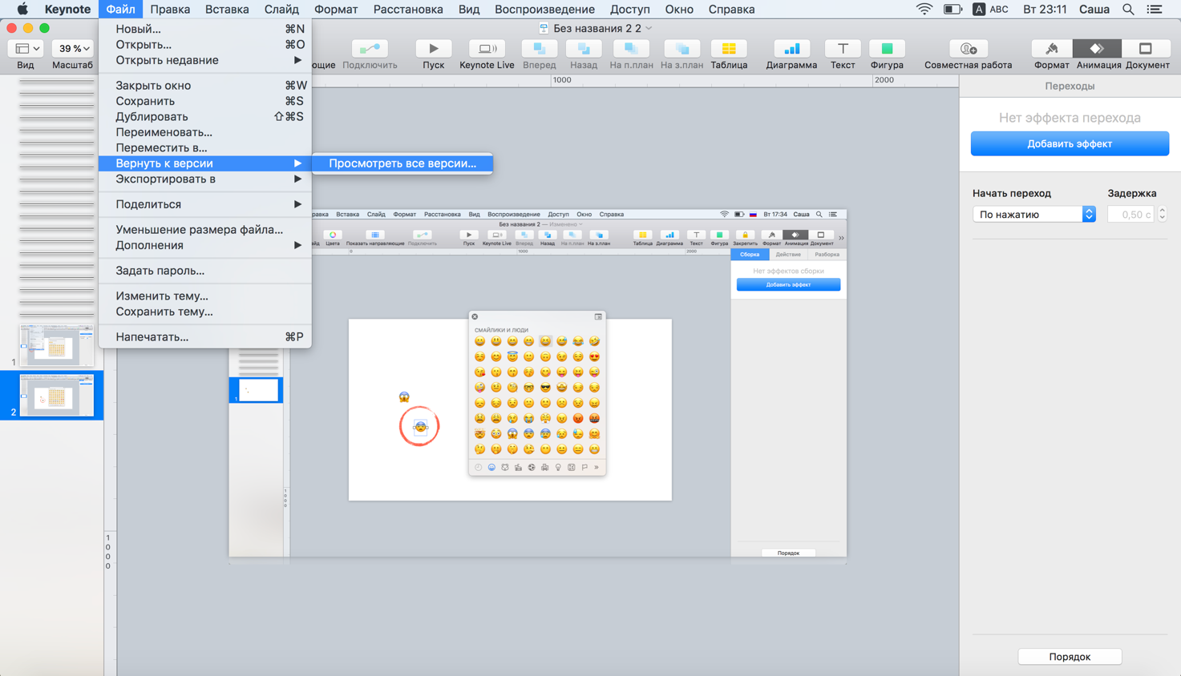This screenshot has height=676, width=1181.
Task: Open the Анимация inspector
Action: pos(1098,49)
